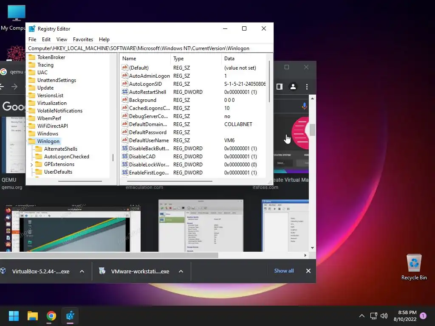Image resolution: width=435 pixels, height=326 pixels.
Task: Select the UnattendSettings key folder
Action: point(56,80)
